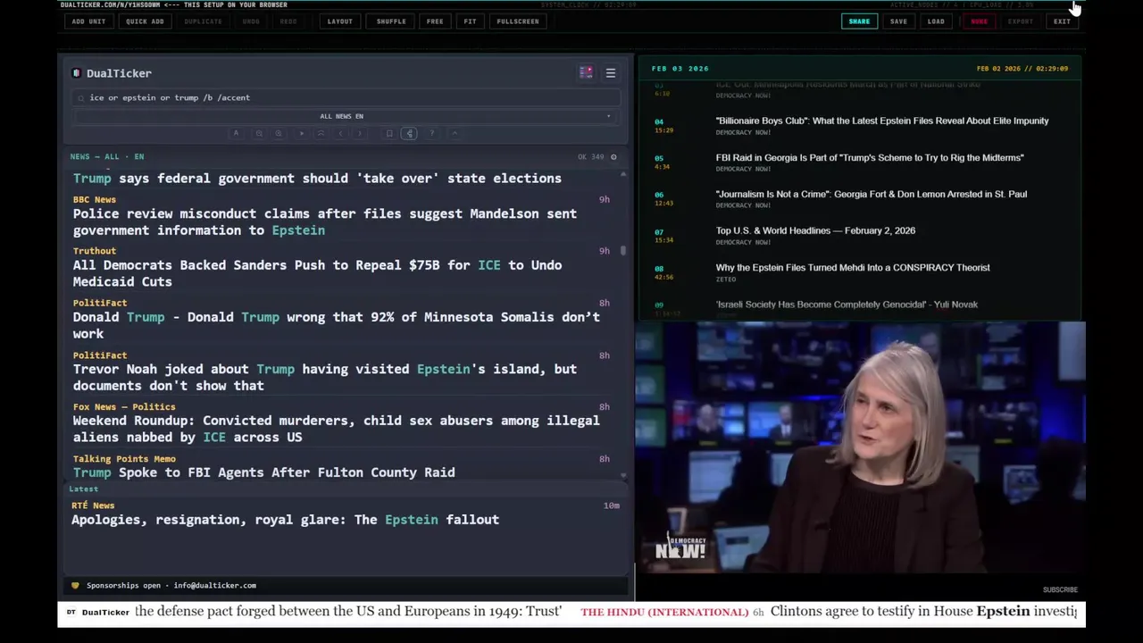
Task: Click THE HINDU (INTERNATIONAL) ticker source
Action: [664, 613]
